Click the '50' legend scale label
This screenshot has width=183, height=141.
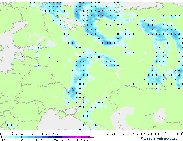[89, 140]
